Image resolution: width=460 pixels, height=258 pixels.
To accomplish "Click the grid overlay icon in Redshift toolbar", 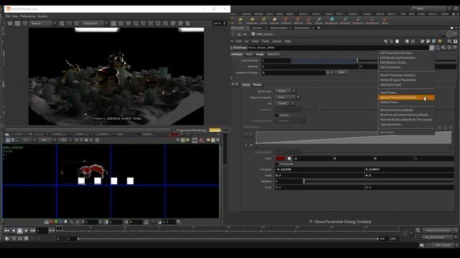I will click(121, 24).
